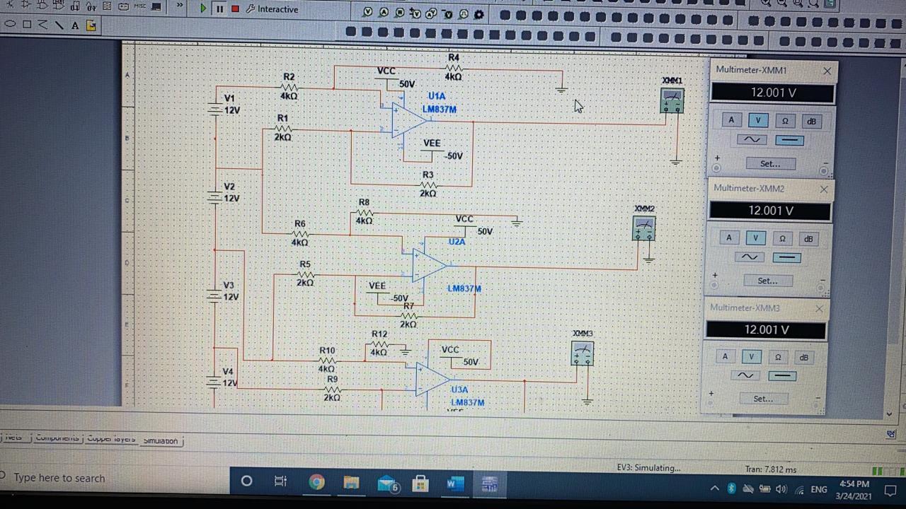Place a voltage and current probe
This screenshot has width=906, height=509.
(432, 13)
